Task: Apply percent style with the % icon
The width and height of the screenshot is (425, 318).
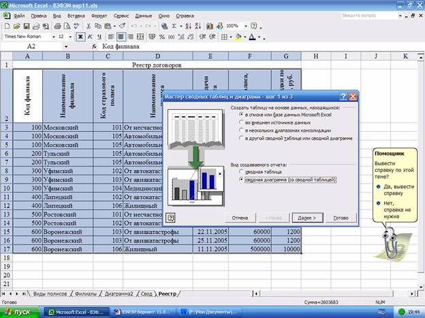Action: click(x=162, y=37)
